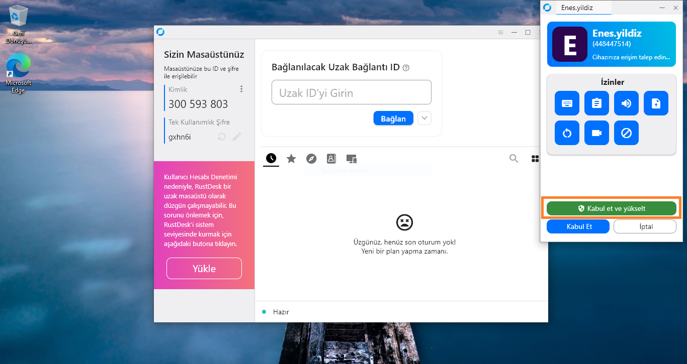Click the (448447514) ID text
Viewport: 687px width, 364px height.
click(x=612, y=44)
